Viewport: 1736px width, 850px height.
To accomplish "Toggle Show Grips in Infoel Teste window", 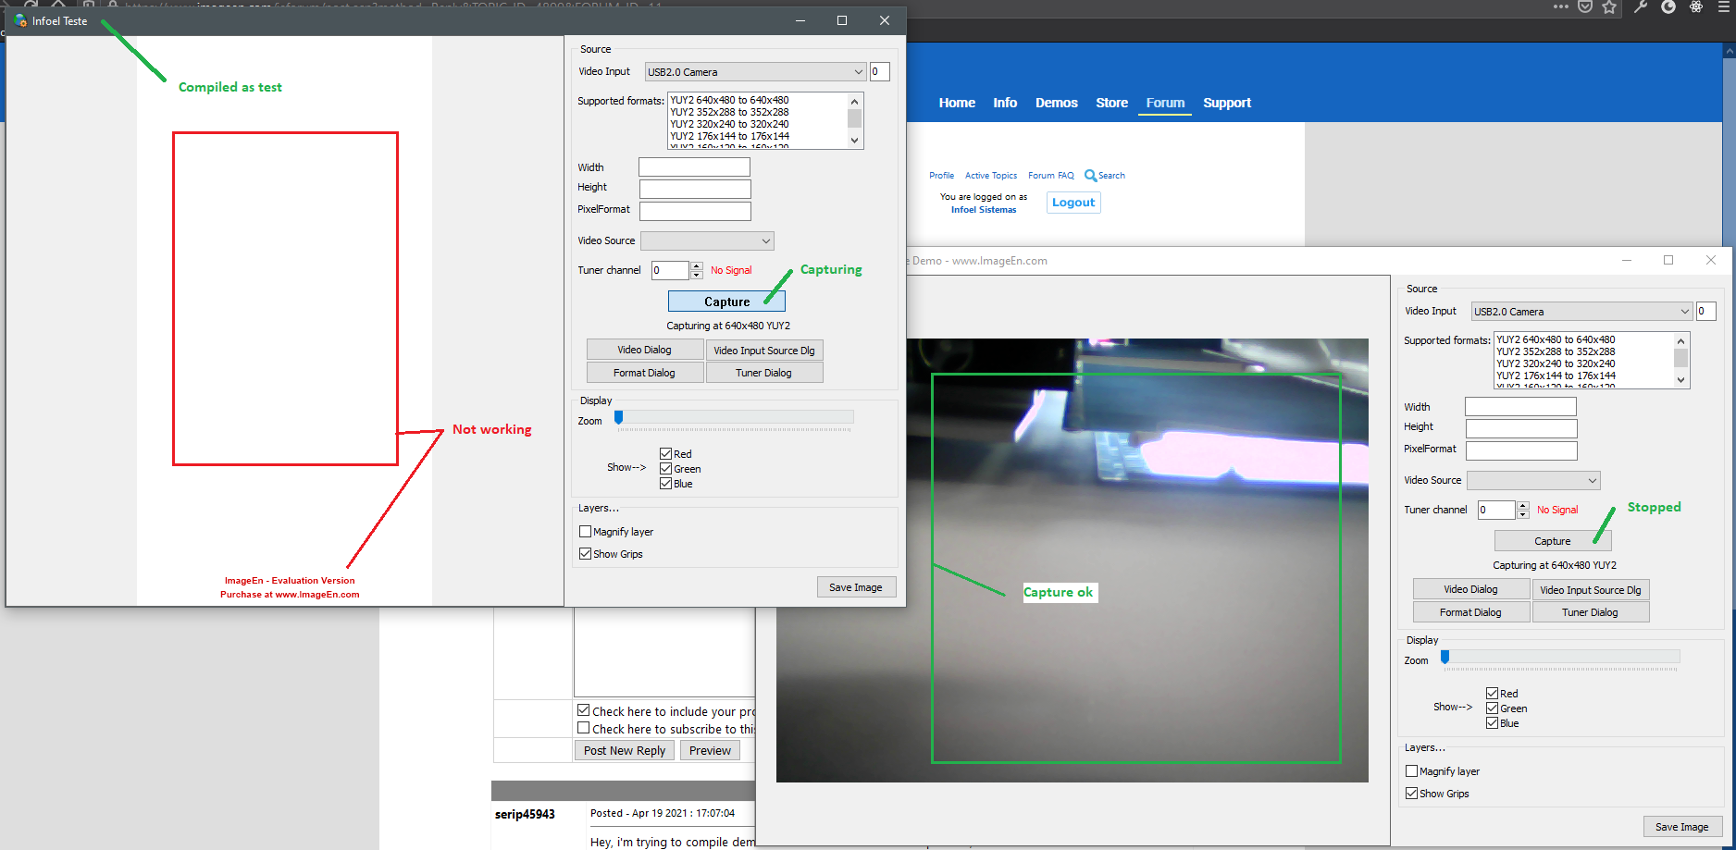I will click(585, 554).
